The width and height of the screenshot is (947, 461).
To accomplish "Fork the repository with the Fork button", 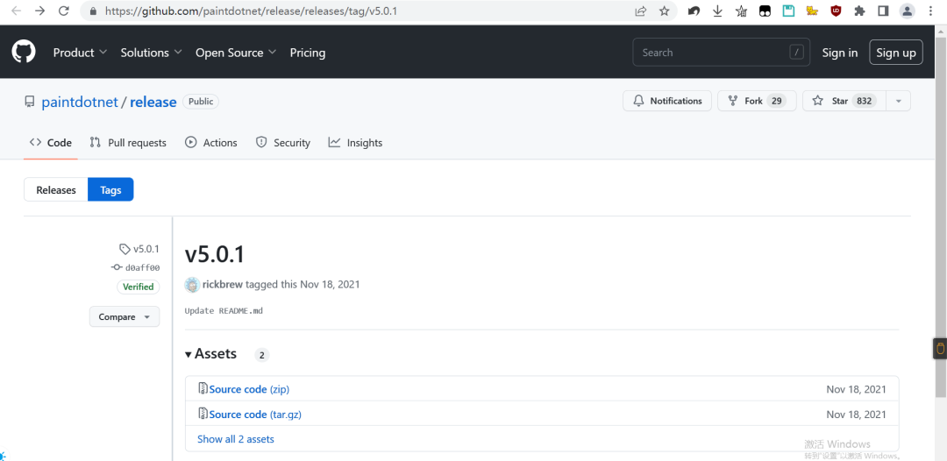I will click(757, 101).
